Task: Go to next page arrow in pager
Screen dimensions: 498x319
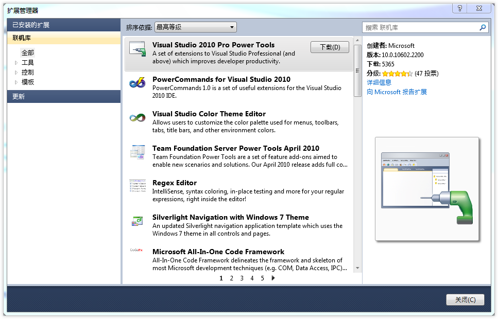Action: [x=273, y=278]
